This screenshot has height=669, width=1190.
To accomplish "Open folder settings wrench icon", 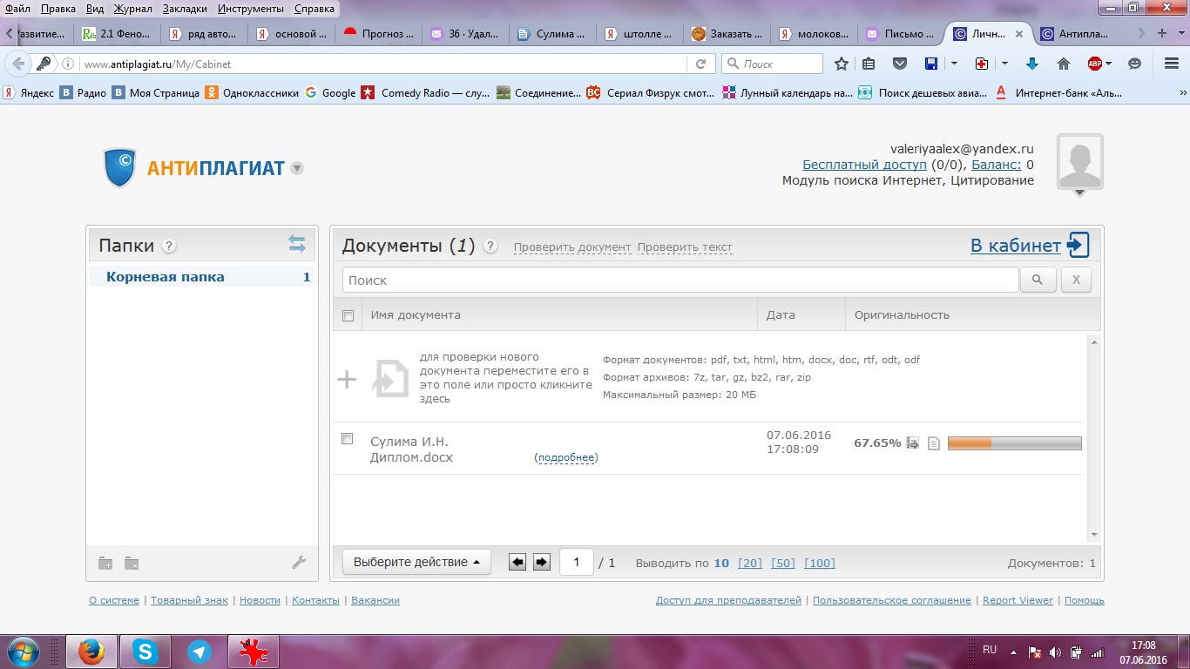I will tap(299, 563).
